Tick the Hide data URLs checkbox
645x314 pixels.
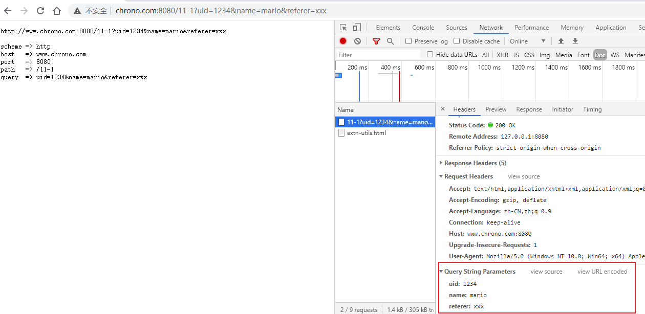[430, 55]
